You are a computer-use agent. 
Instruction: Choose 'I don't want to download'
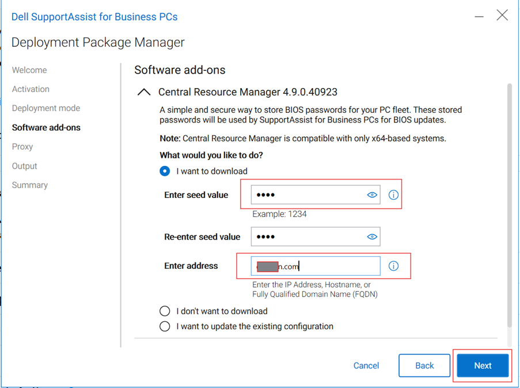[x=165, y=311]
